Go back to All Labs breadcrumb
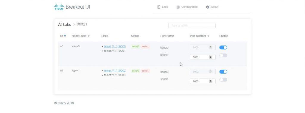 [65, 25]
